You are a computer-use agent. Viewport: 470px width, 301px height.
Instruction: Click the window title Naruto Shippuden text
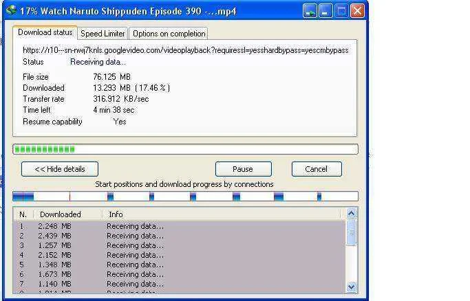click(x=129, y=12)
